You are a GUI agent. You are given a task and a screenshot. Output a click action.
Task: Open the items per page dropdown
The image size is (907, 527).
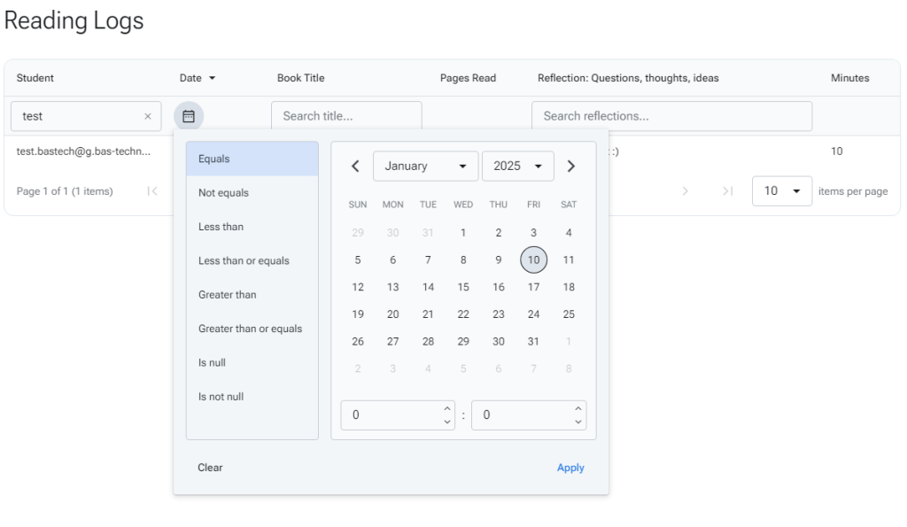[x=781, y=191]
